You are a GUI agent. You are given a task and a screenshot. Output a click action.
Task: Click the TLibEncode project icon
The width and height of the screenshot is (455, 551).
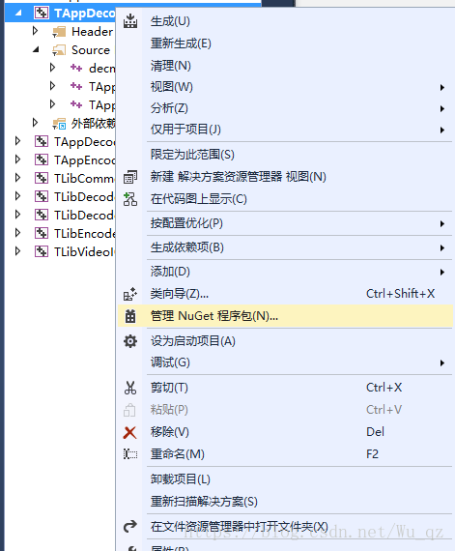point(42,233)
